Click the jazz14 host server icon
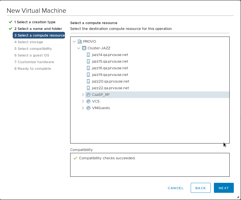Image resolution: width=241 pixels, height=200 pixels. (88, 55)
